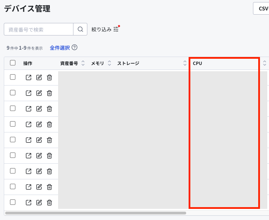Focus the 資産番号で検索 search field
269x220 pixels.
click(39, 29)
